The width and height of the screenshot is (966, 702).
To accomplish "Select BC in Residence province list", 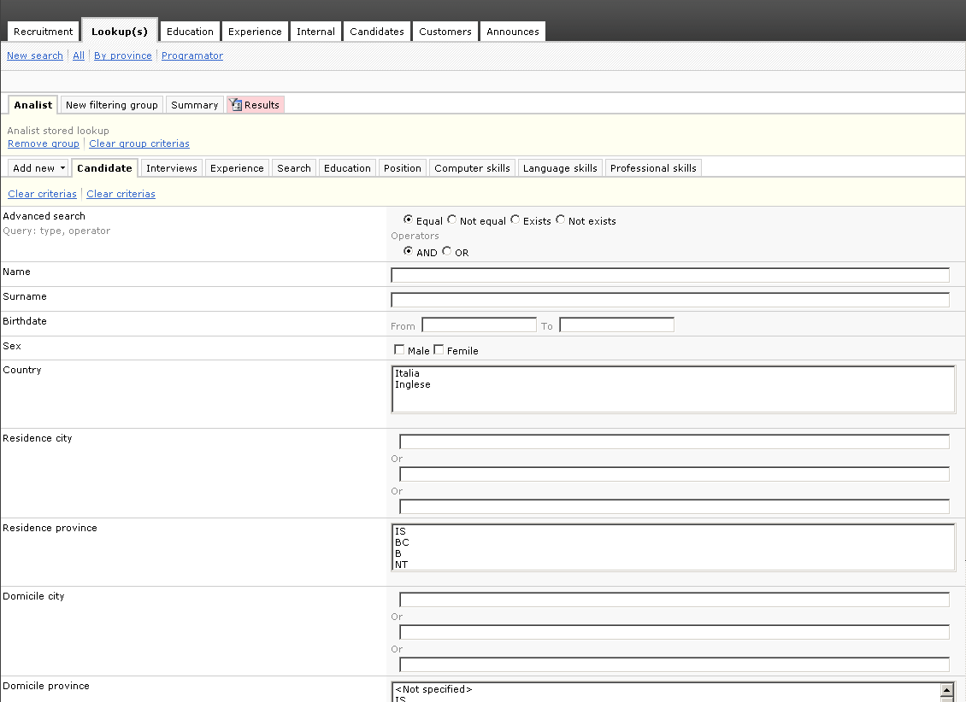I will point(673,542).
